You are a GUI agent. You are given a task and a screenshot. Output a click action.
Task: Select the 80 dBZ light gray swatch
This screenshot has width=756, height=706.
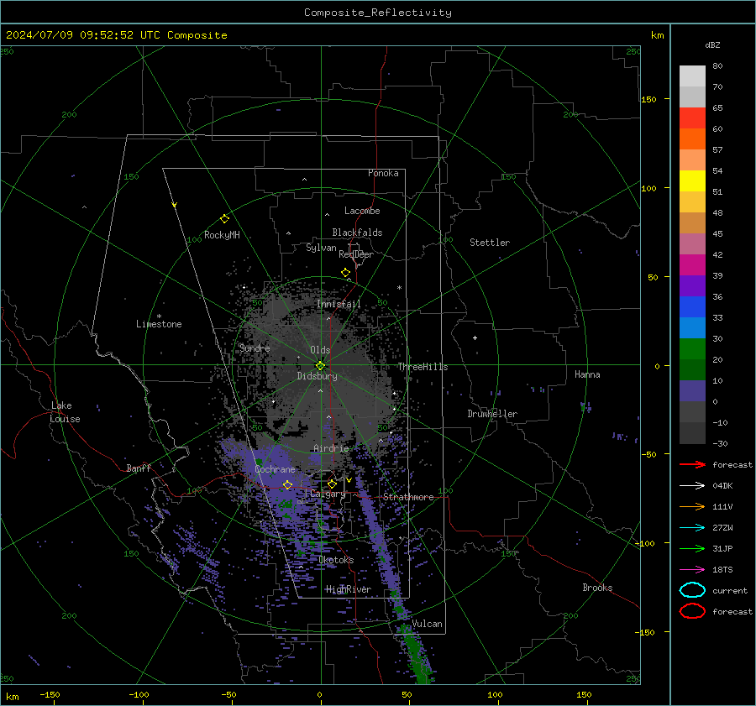click(692, 76)
